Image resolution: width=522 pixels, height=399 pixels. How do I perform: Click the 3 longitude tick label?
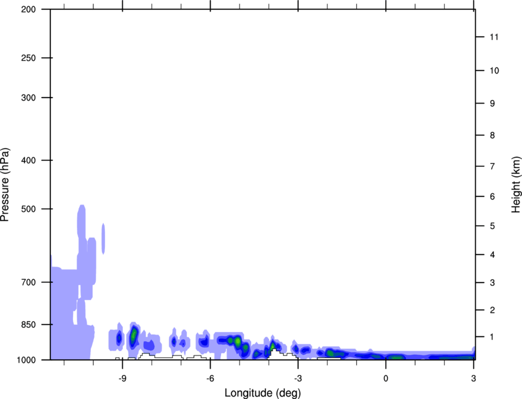[x=473, y=379]
